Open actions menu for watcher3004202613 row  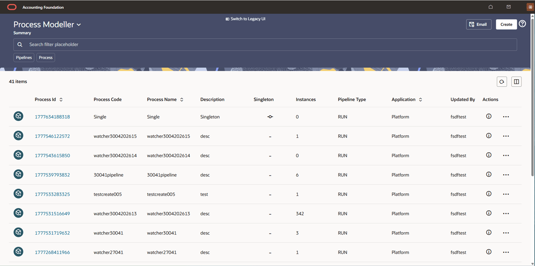pos(506,213)
